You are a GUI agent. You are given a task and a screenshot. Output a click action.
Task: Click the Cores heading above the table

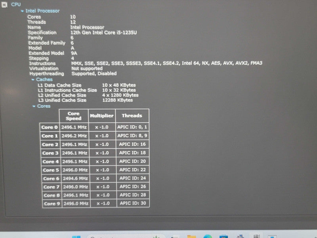(x=44, y=106)
